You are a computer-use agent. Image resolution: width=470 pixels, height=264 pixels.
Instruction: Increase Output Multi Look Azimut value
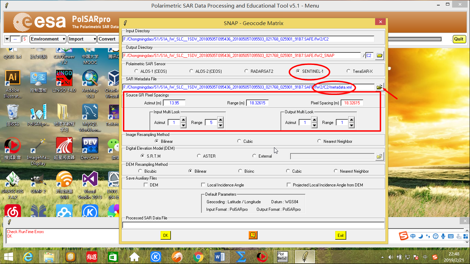tap(314, 120)
